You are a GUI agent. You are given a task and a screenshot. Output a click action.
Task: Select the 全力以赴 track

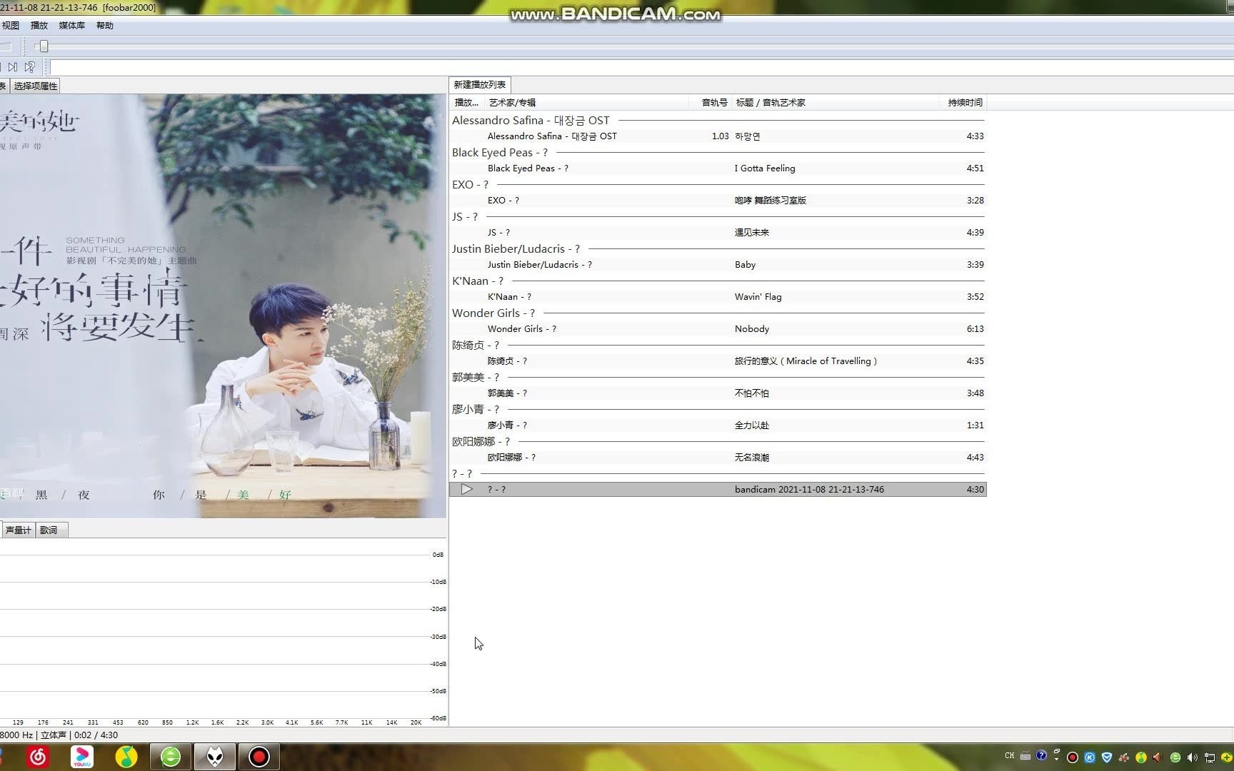pyautogui.click(x=718, y=425)
